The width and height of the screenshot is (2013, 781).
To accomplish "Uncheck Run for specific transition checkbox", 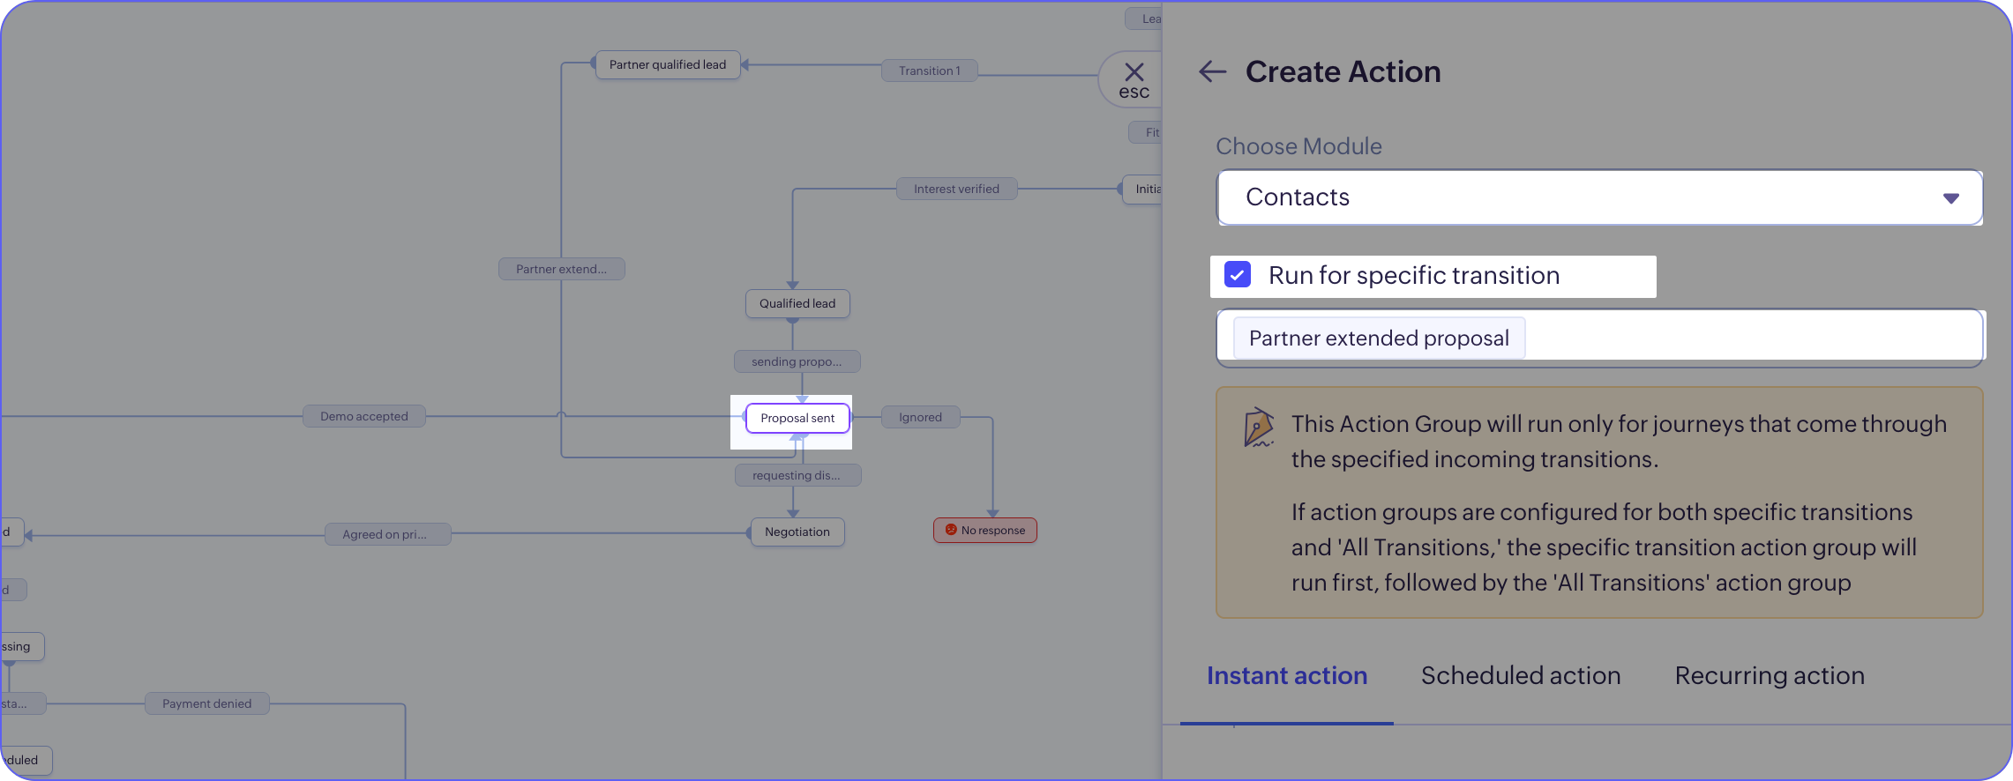I will click(x=1238, y=275).
